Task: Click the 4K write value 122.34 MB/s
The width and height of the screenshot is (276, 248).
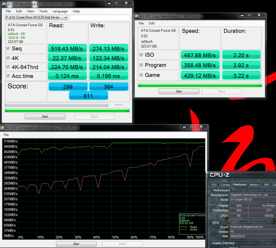Action: click(109, 58)
